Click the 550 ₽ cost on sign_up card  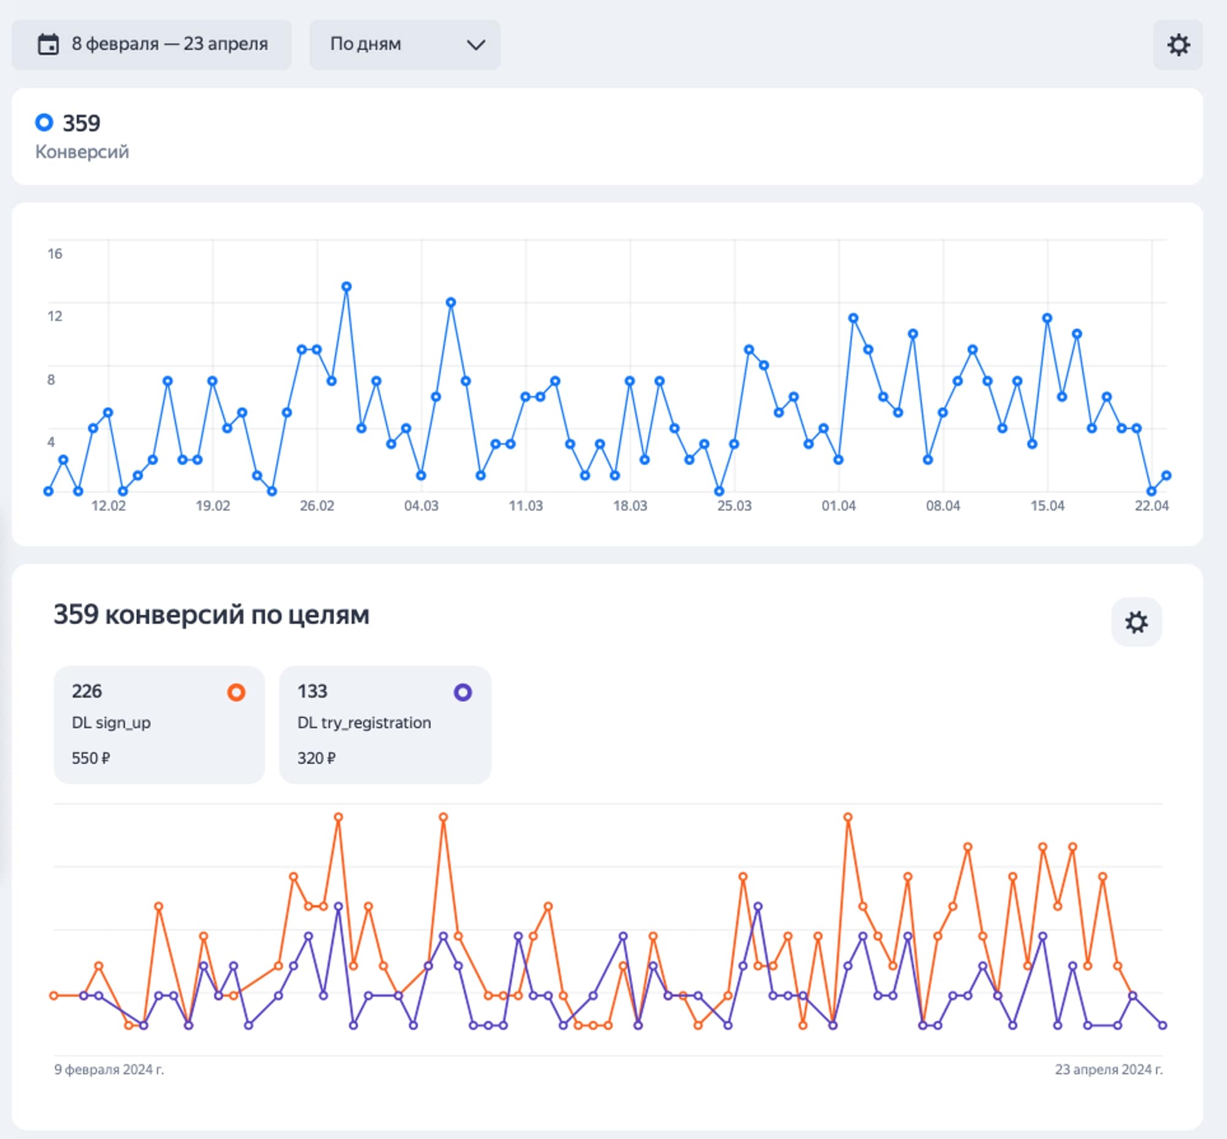(x=91, y=758)
